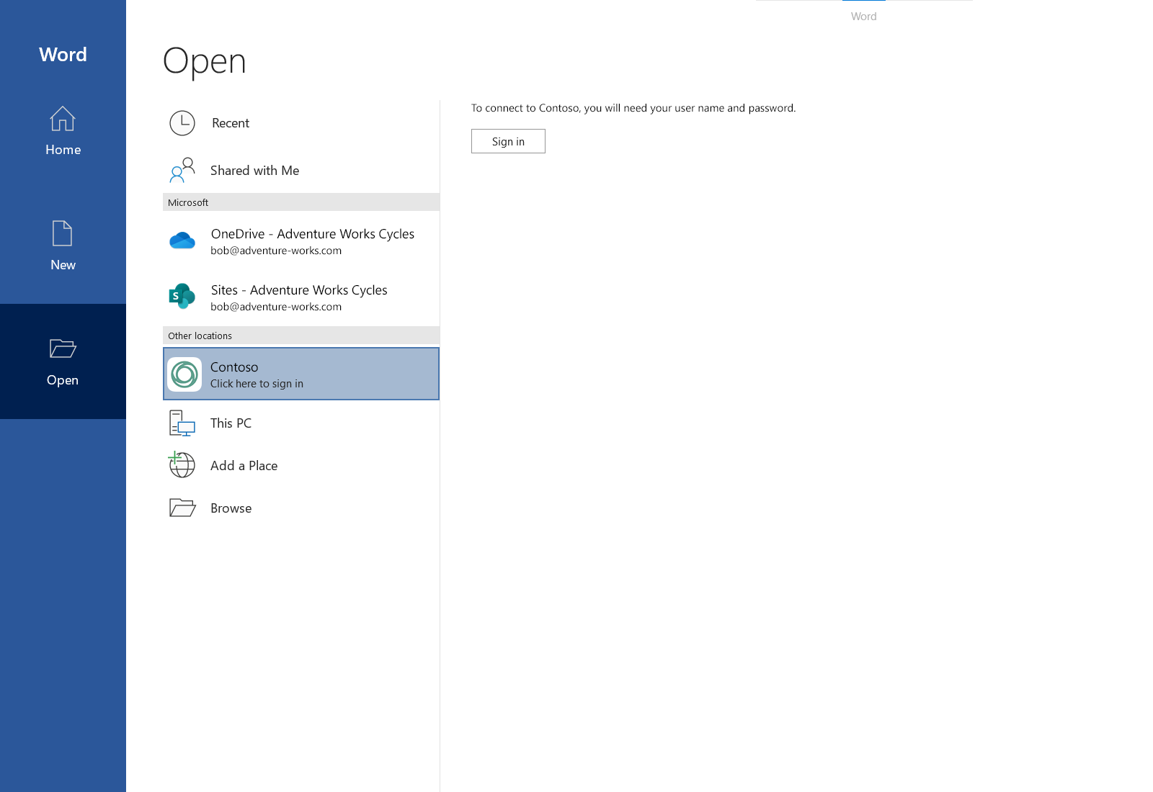Click the Word logo in sidebar

pos(63,55)
